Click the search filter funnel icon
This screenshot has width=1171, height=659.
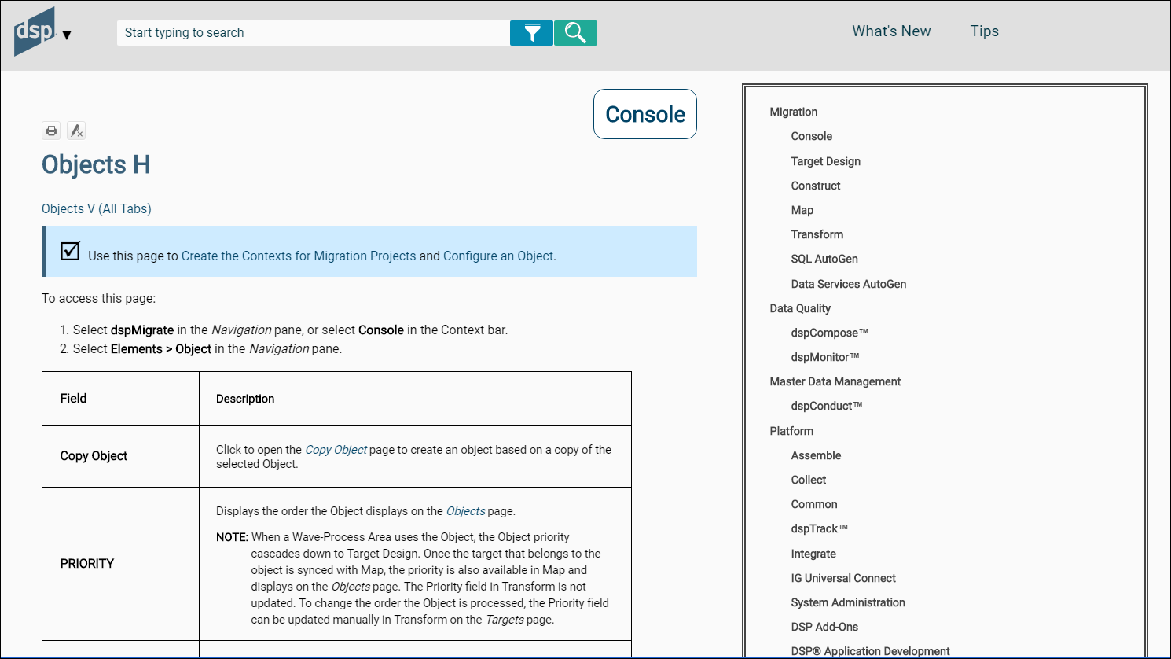[532, 33]
